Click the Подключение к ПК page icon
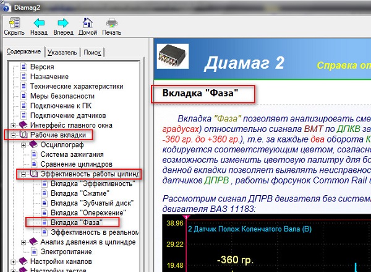The width and height of the screenshot is (371, 272). pos(24,105)
